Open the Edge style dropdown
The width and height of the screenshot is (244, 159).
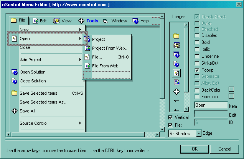[x=199, y=133]
